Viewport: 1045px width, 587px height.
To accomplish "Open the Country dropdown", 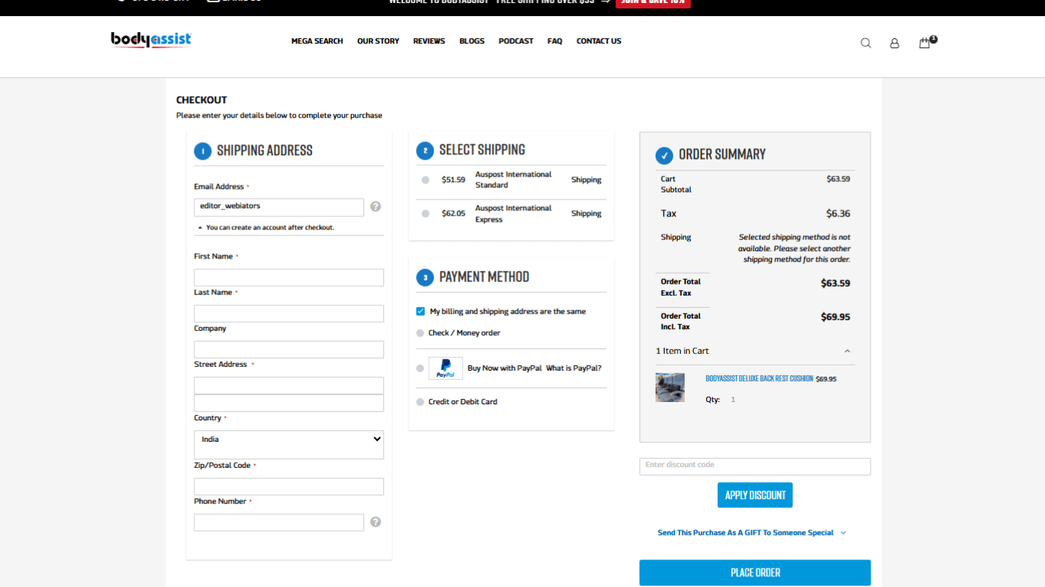I will click(289, 445).
